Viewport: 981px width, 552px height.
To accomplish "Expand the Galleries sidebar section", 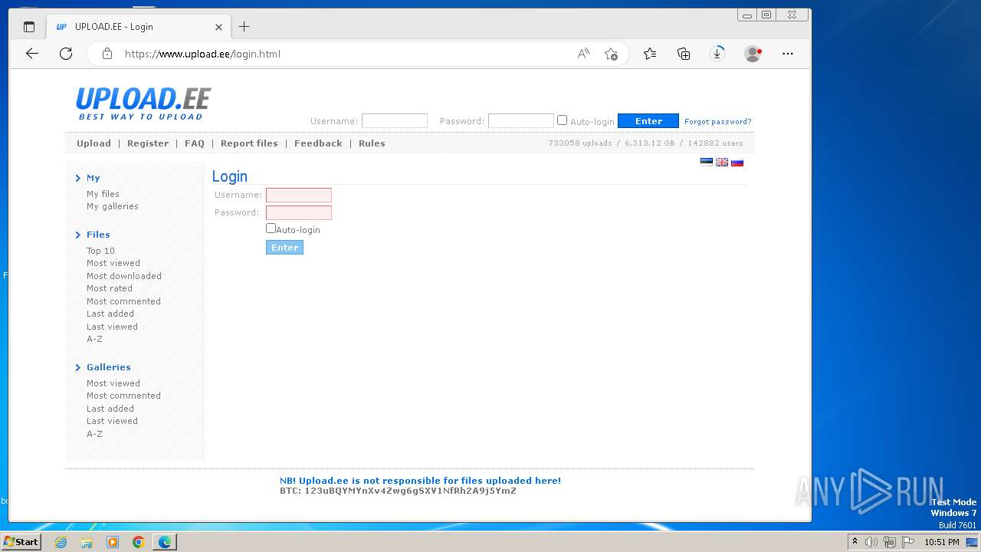I will 109,367.
